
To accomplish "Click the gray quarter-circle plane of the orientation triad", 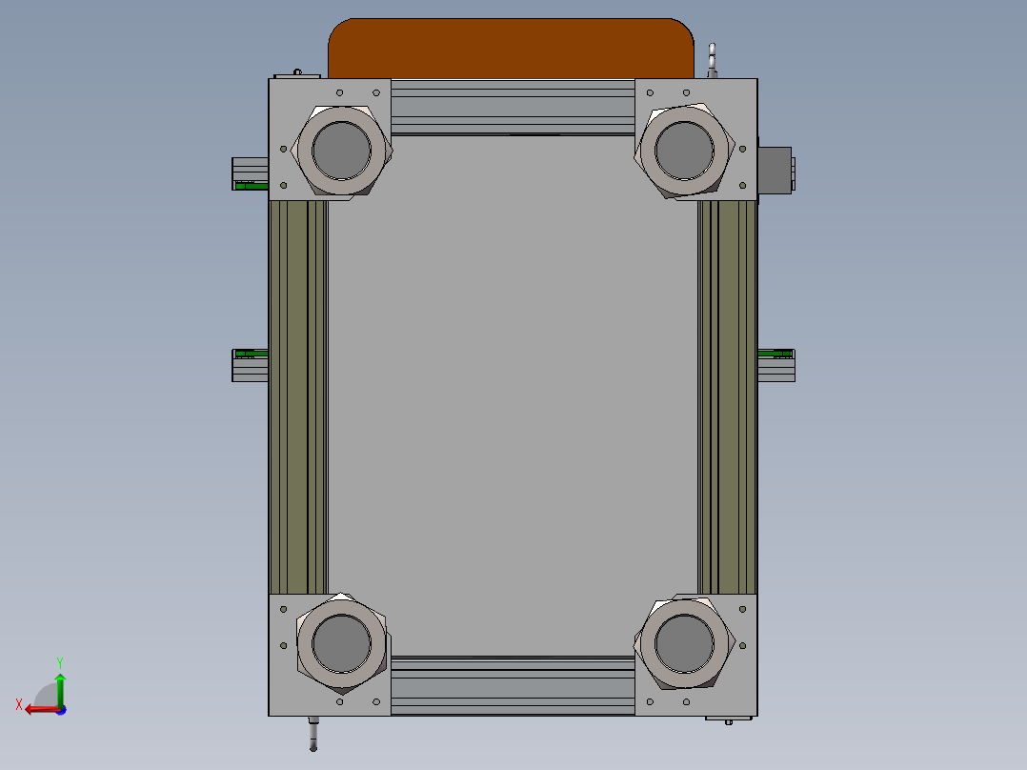I will [x=48, y=696].
